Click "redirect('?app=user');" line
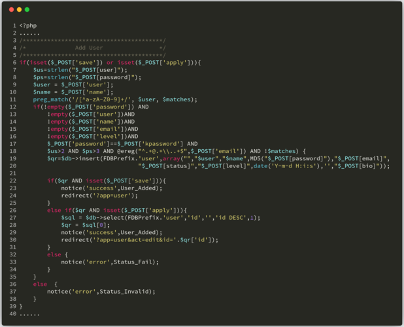The width and height of the screenshot is (404, 327). 100,196
